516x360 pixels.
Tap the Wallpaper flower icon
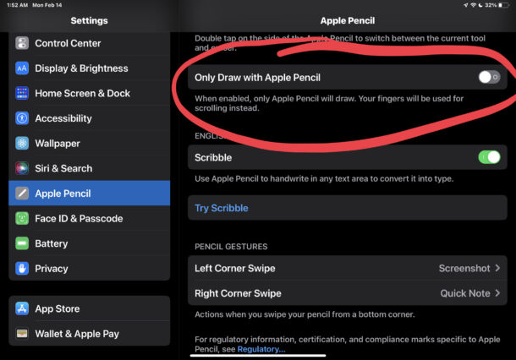pos(22,143)
